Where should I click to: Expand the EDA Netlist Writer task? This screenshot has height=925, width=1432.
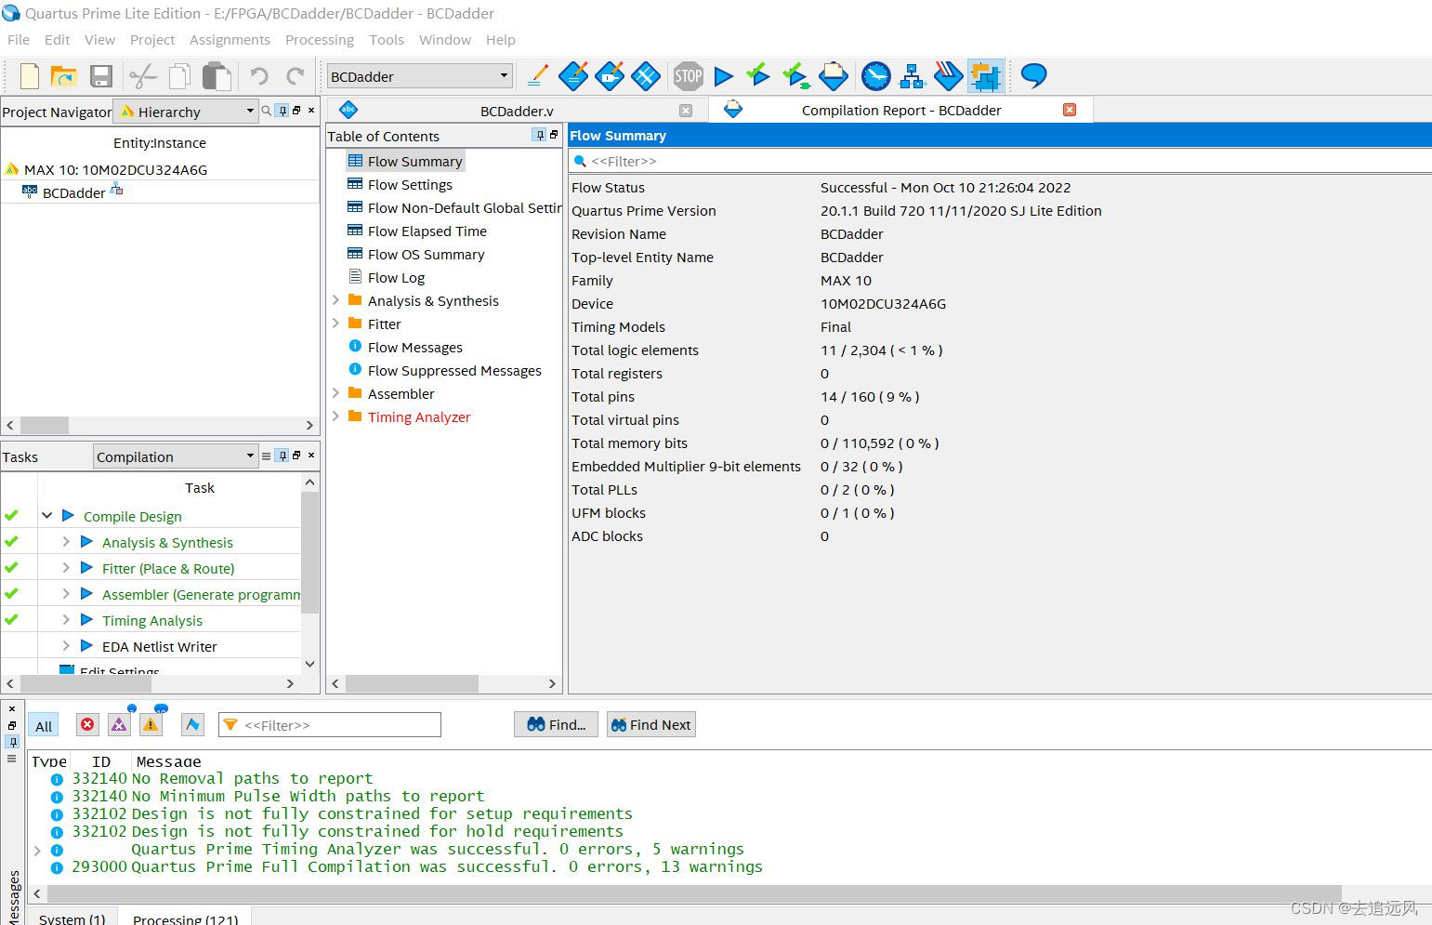point(66,645)
